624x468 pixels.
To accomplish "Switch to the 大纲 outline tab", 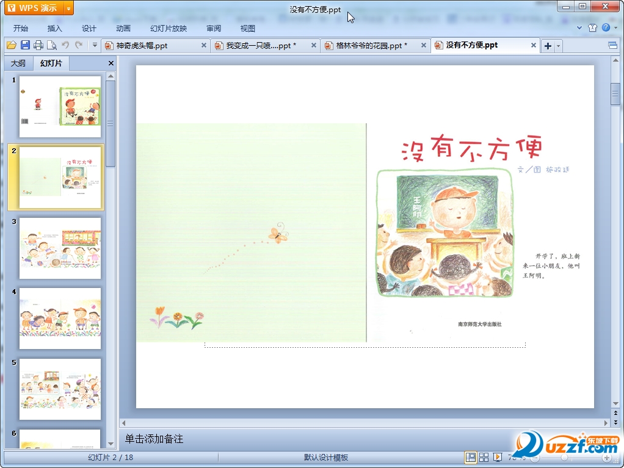I will pyautogui.click(x=18, y=63).
